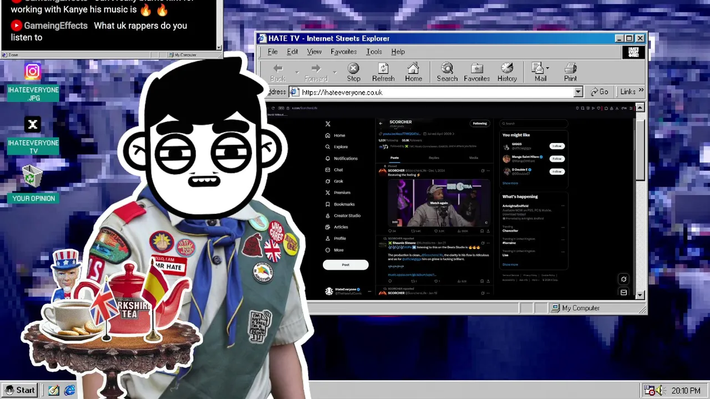Refresh the page using the Refresh icon
710x399 pixels.
383,68
